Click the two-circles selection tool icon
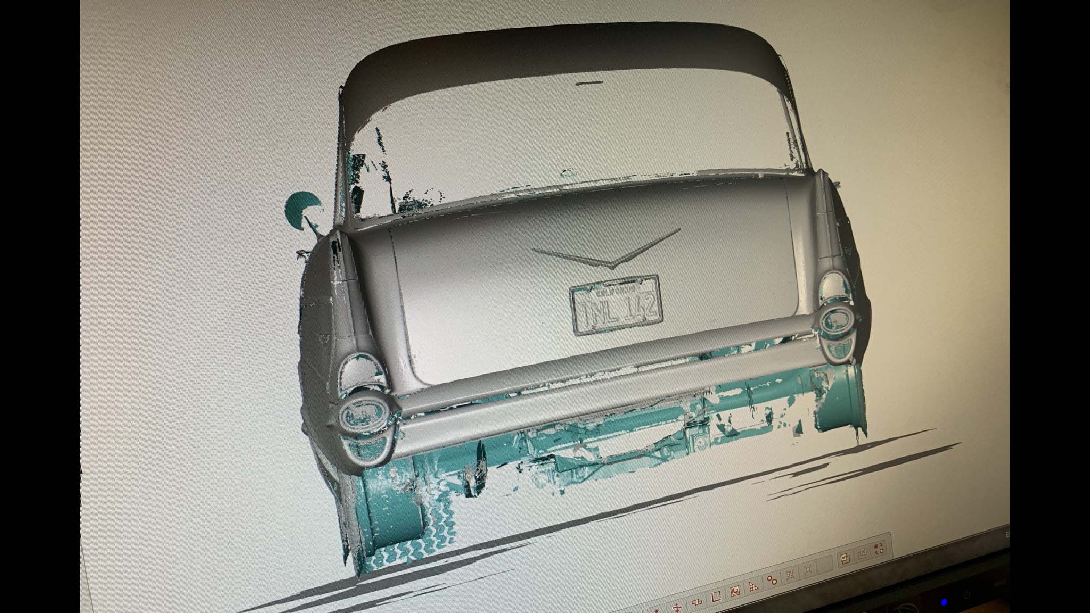1090x613 pixels. pyautogui.click(x=772, y=580)
